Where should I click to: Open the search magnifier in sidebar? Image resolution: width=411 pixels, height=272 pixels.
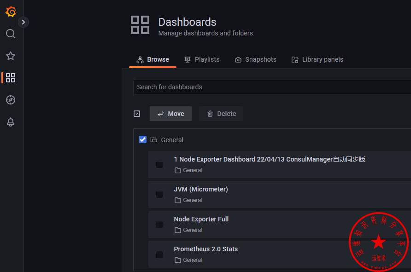click(x=11, y=34)
